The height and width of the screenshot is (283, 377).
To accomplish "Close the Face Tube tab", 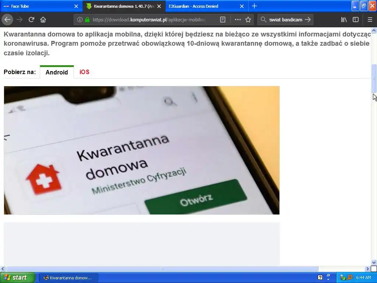I will [x=76, y=6].
